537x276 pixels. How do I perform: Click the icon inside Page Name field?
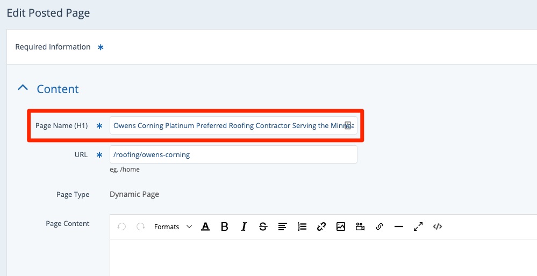click(x=348, y=126)
